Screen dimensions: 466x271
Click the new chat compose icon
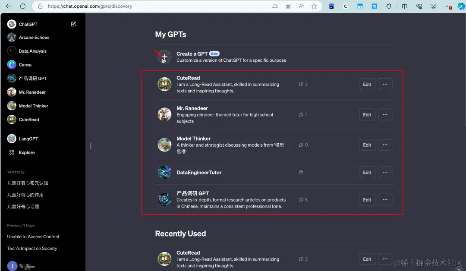pos(73,24)
